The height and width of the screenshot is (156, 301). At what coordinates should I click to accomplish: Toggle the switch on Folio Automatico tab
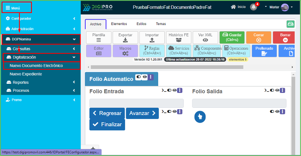point(138,77)
